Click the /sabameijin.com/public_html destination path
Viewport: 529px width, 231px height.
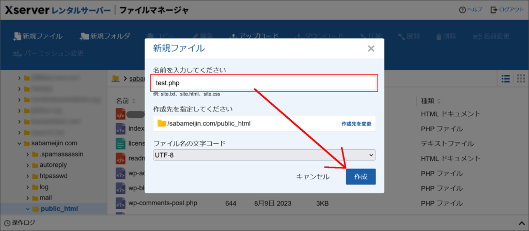click(209, 124)
